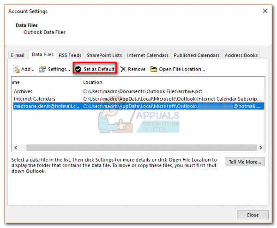Click the Close button at the bottom

[x=253, y=215]
